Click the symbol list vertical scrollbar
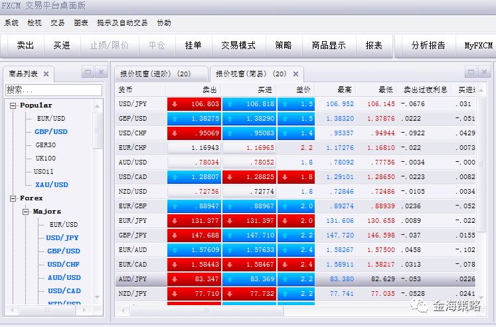The height and width of the screenshot is (327, 496). tap(98, 199)
